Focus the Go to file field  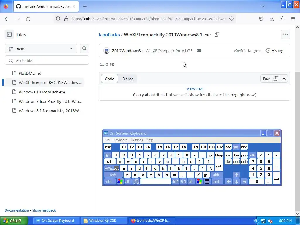pyautogui.click(x=47, y=60)
